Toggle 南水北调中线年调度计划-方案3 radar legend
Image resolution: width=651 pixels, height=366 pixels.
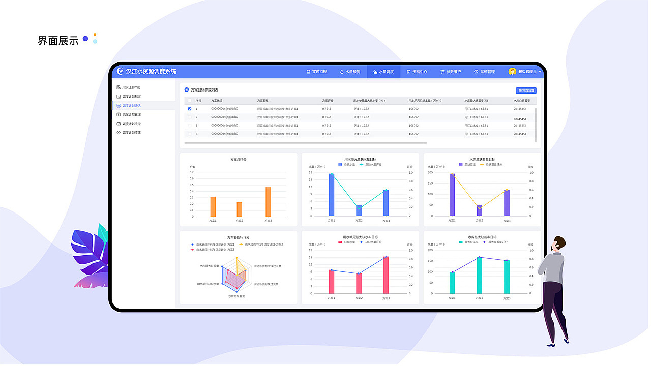click(x=213, y=250)
